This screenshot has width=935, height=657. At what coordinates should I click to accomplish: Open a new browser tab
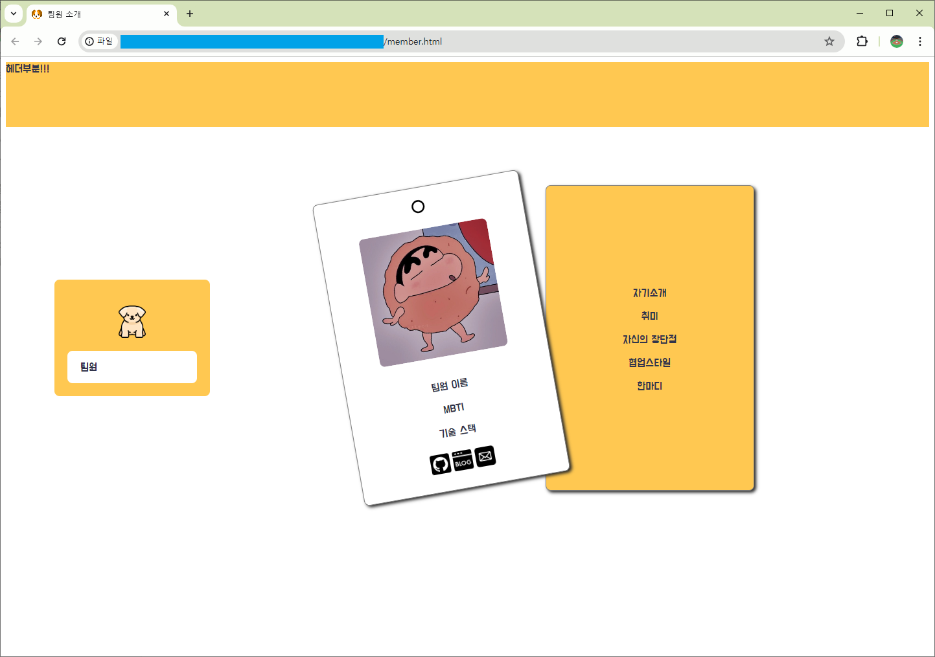[x=190, y=14]
